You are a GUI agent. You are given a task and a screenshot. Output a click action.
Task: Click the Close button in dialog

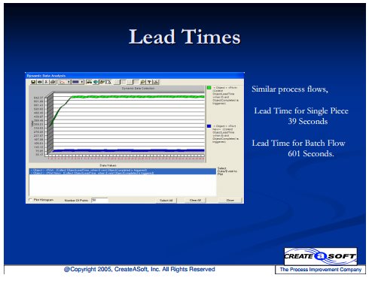(x=230, y=201)
